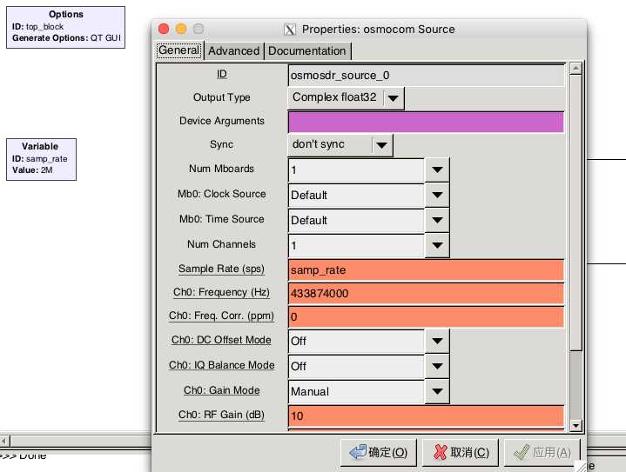Click the Sample Rate (sps) label

(221, 269)
